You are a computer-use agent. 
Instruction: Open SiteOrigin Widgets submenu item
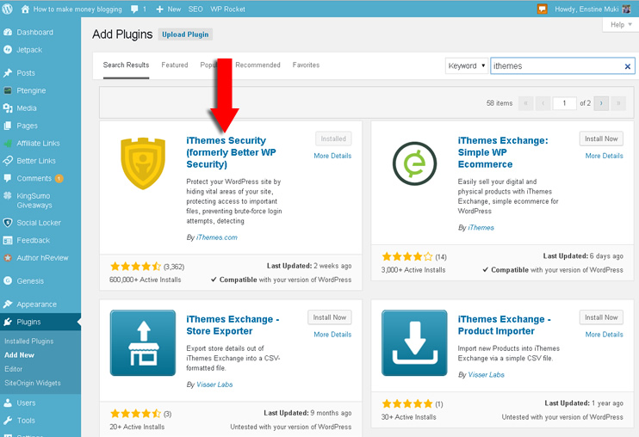coord(33,383)
